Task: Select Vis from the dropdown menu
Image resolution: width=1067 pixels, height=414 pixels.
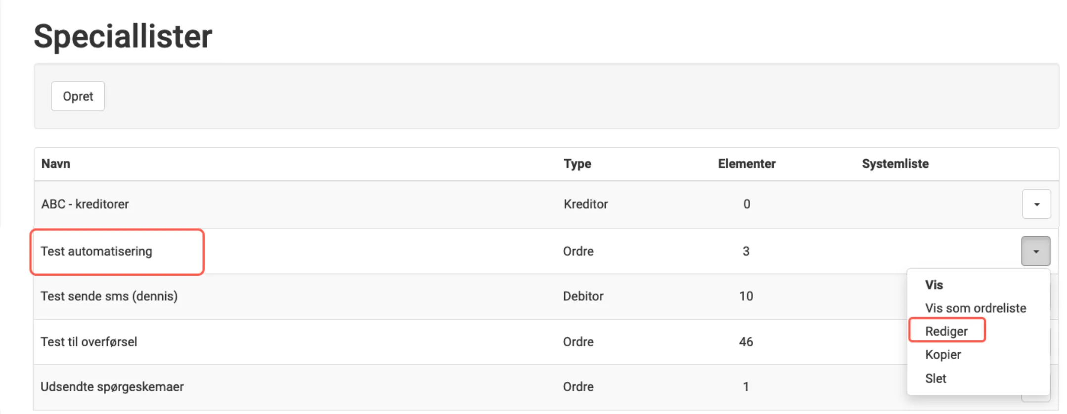Action: [x=934, y=285]
